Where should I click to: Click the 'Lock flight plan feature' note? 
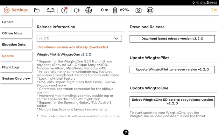click(x=56, y=79)
